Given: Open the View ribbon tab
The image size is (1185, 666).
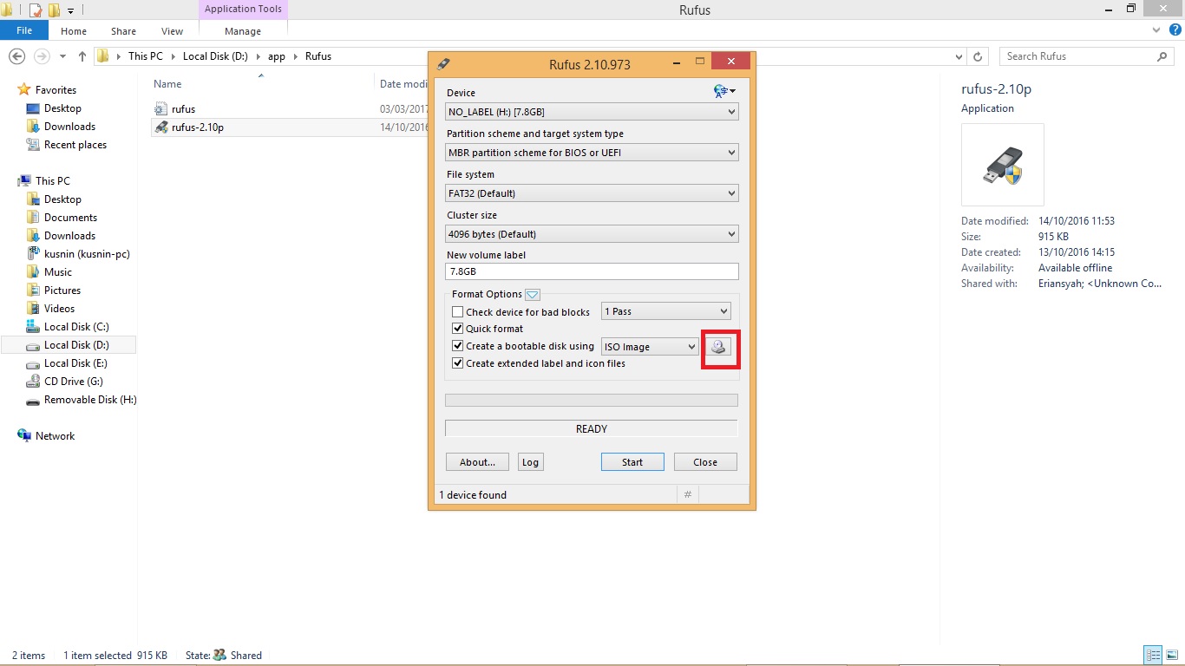Looking at the screenshot, I should 172,31.
